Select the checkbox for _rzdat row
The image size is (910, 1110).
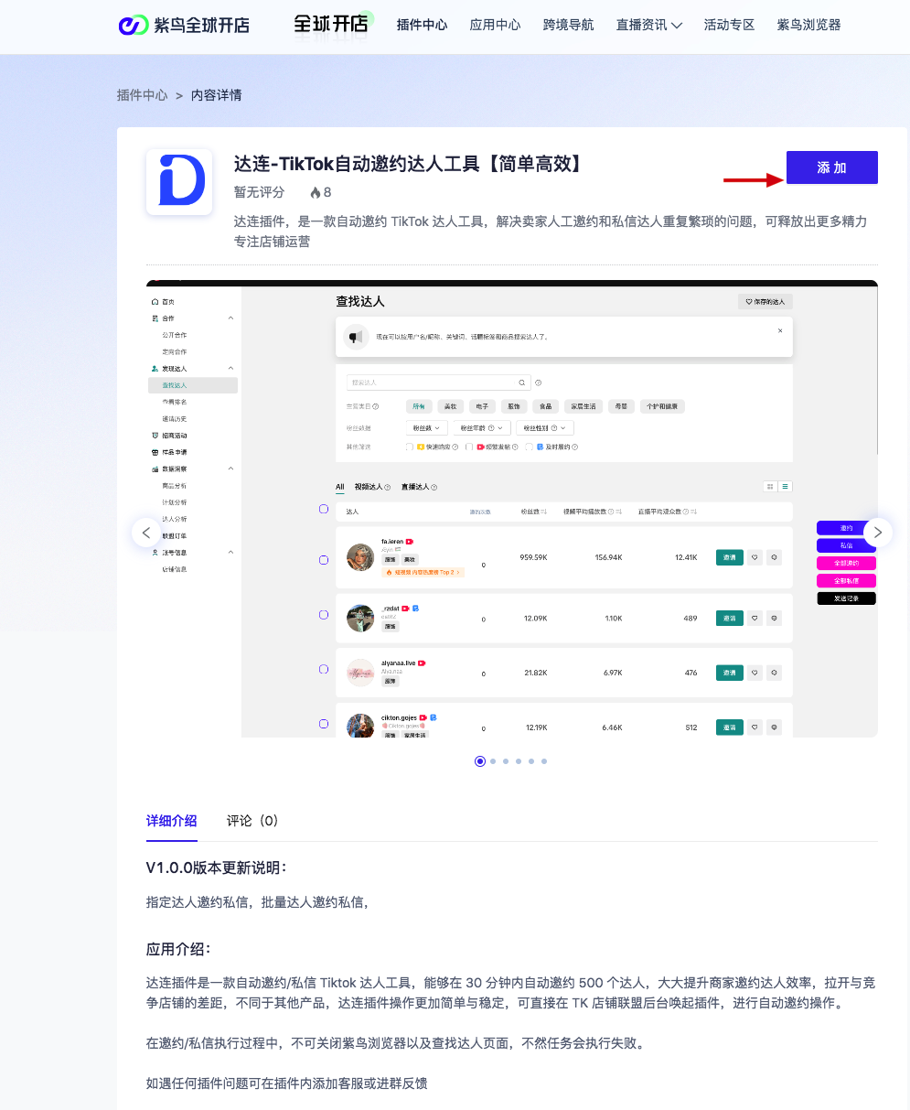coord(324,615)
